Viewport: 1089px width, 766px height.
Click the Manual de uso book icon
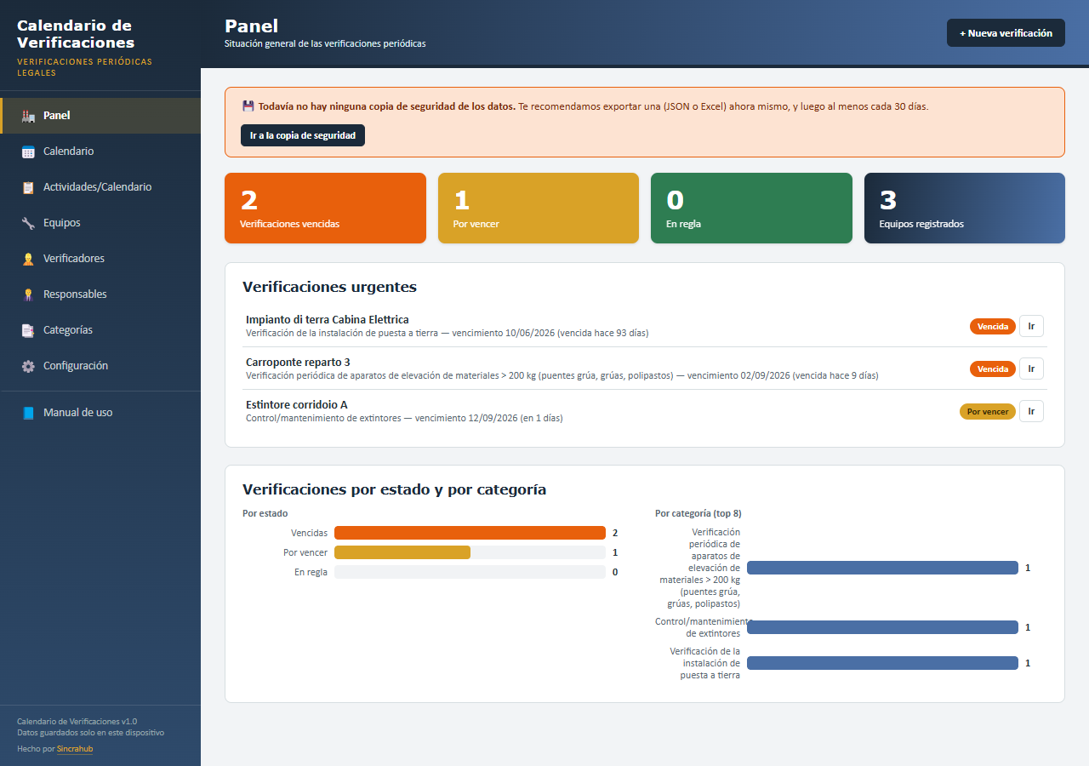coord(28,413)
